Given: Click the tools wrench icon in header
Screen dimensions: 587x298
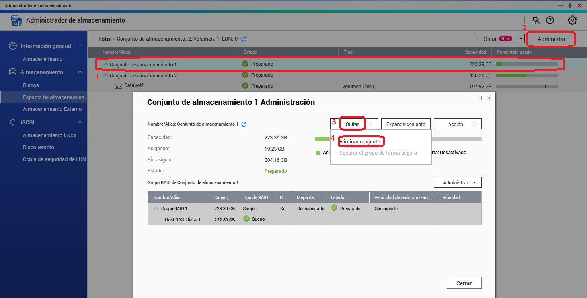Looking at the screenshot, I should 536,20.
